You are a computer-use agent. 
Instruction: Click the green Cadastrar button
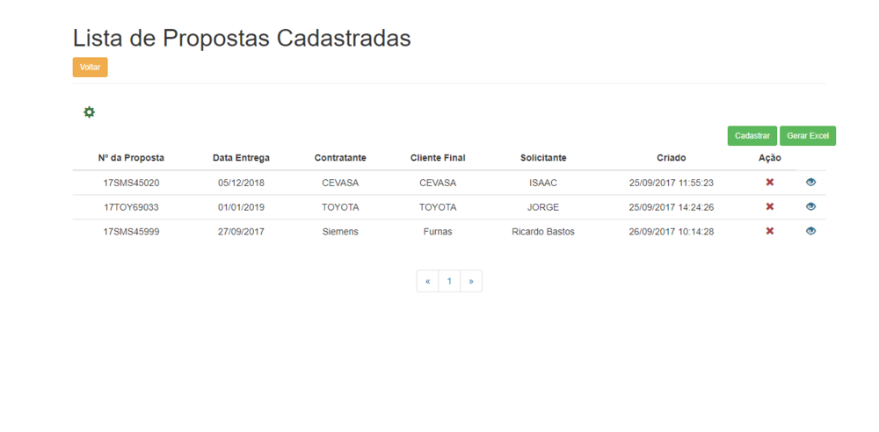pos(752,136)
